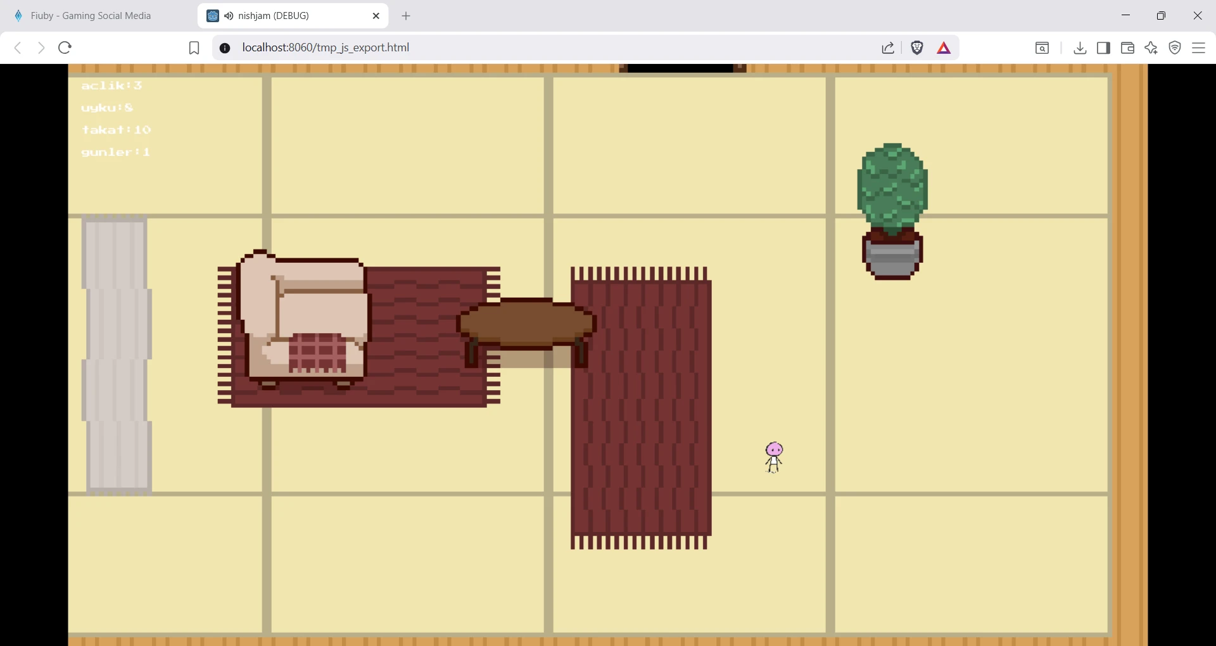
Task: Open the browser hamburger menu
Action: 1198,47
